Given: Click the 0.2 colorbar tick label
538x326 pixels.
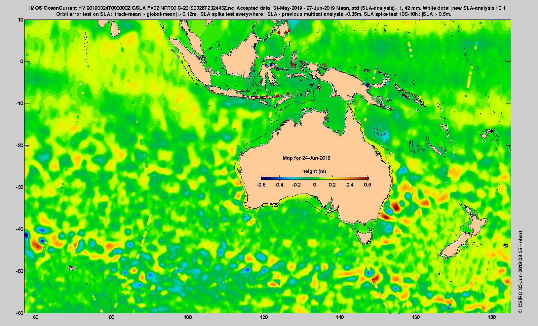Looking at the screenshot, I should click(332, 185).
